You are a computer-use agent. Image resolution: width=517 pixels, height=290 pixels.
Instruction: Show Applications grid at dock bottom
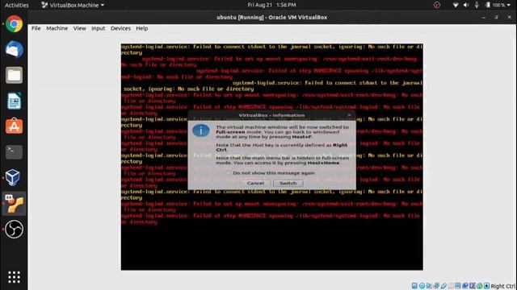coord(14,277)
